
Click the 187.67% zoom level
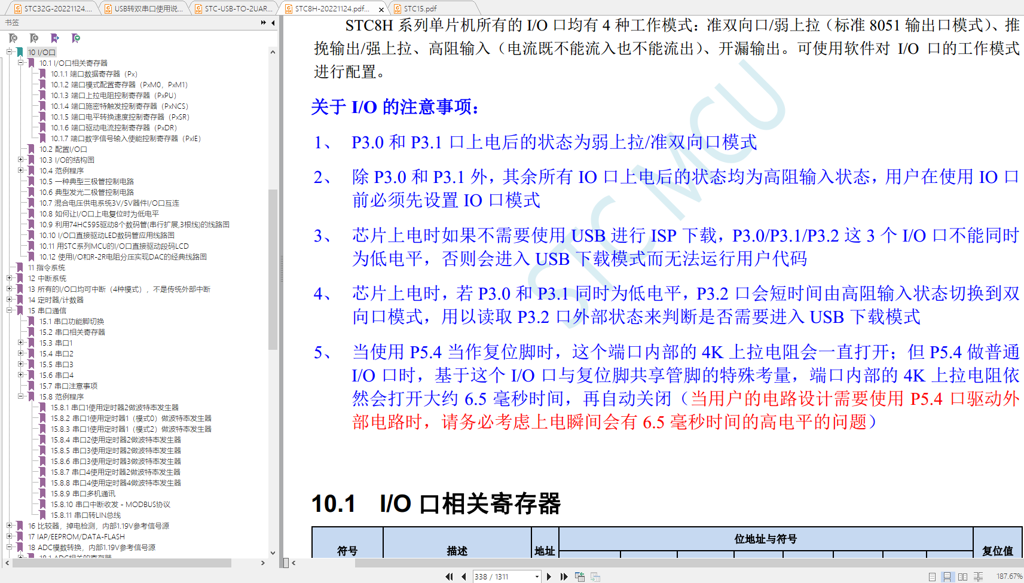click(x=1009, y=576)
